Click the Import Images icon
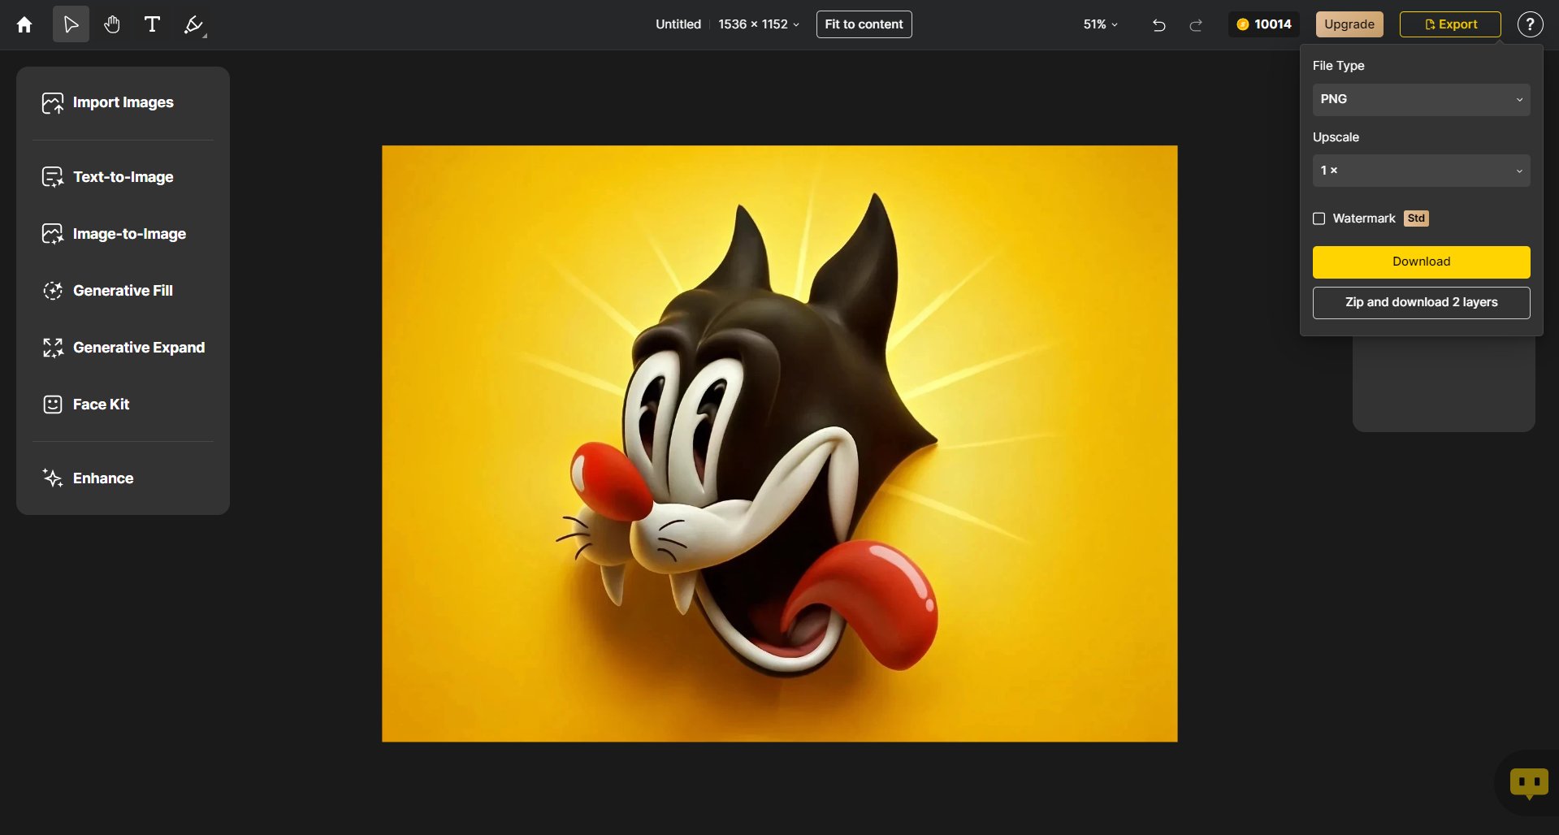Image resolution: width=1559 pixels, height=835 pixels. pyautogui.click(x=53, y=103)
